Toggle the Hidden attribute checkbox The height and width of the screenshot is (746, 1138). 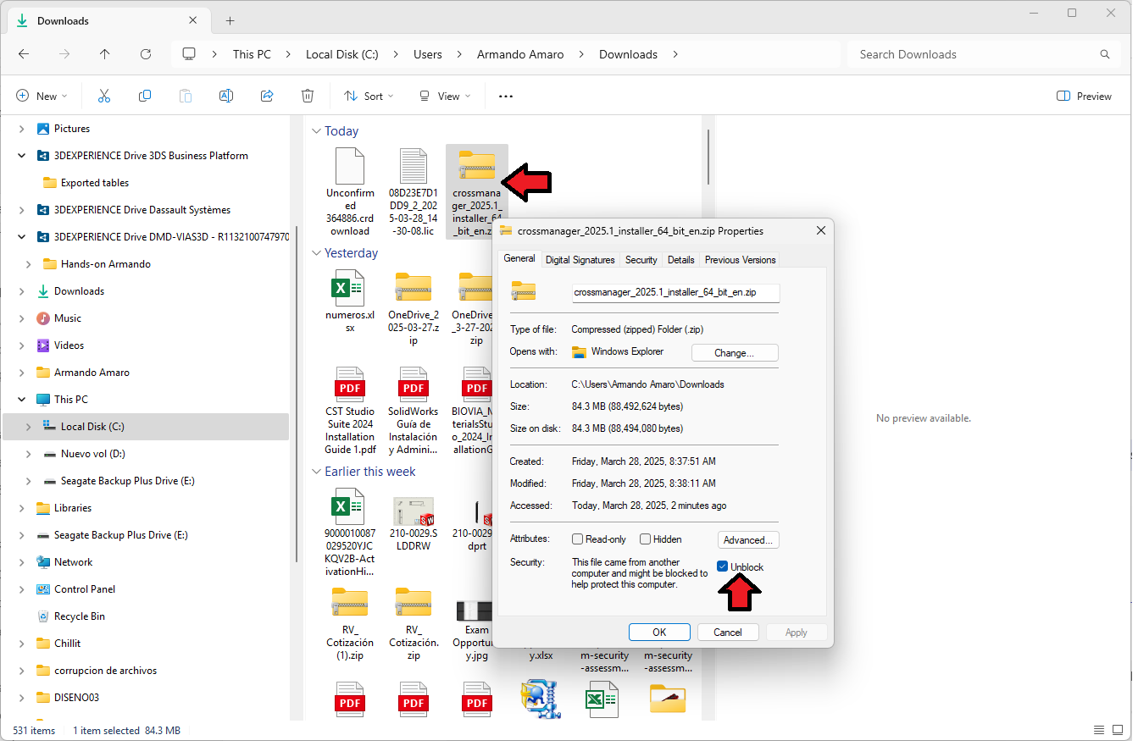[x=645, y=539]
